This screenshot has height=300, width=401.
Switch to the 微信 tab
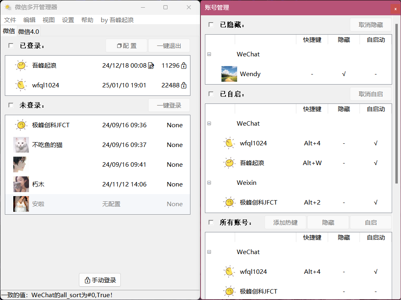click(9, 31)
